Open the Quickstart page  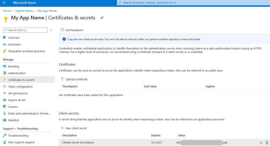14,44
